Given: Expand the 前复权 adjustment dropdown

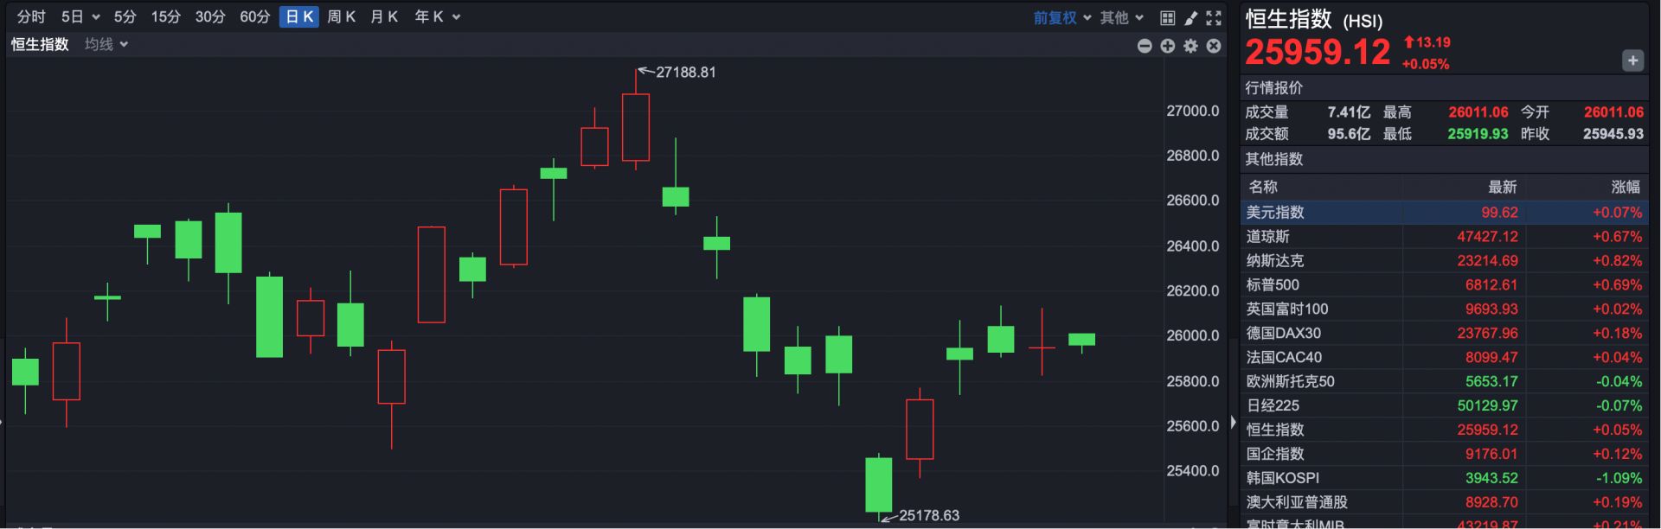Looking at the screenshot, I should [1061, 17].
